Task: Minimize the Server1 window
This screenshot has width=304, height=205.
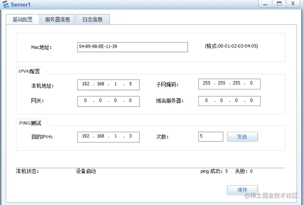Action: point(265,4)
